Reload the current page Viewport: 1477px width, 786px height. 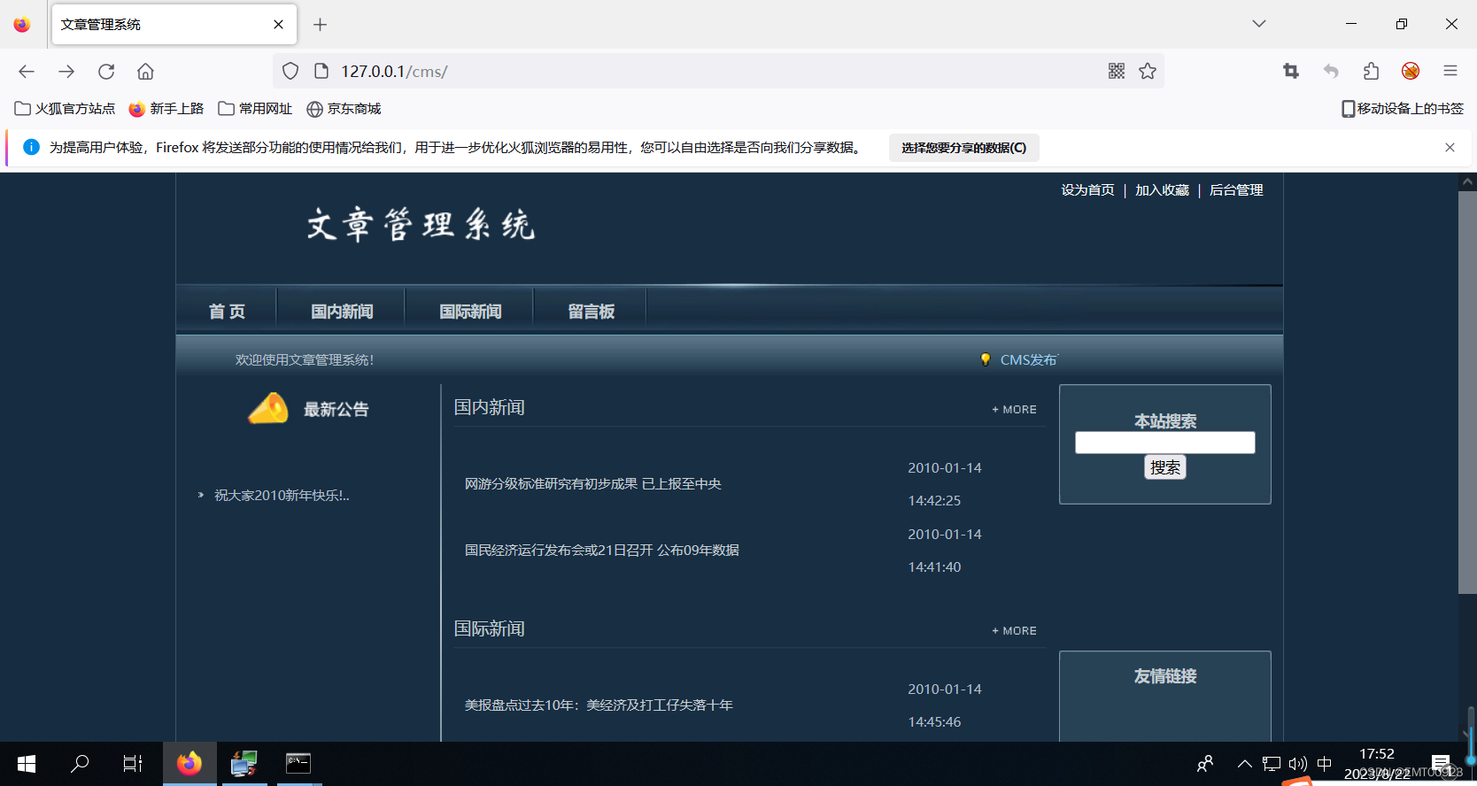click(106, 72)
